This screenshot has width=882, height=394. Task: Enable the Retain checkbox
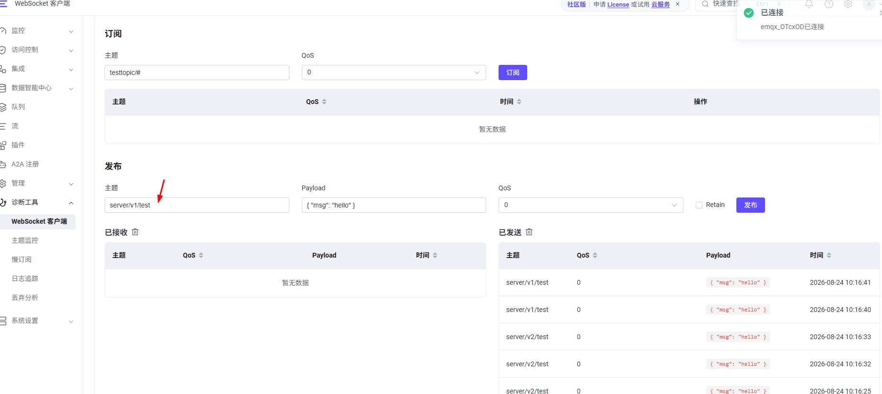pyautogui.click(x=699, y=205)
